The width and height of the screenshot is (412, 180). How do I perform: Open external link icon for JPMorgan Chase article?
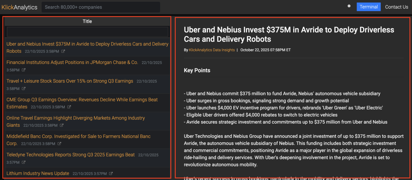24,70
